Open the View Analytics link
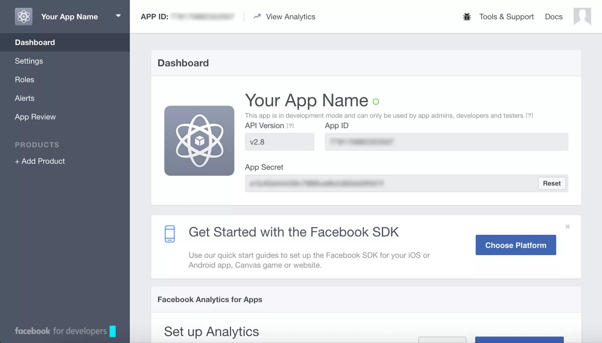This screenshot has width=602, height=343. 291,16
